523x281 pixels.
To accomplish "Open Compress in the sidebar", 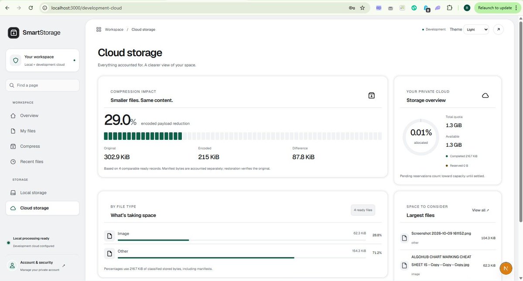I will click(42, 146).
